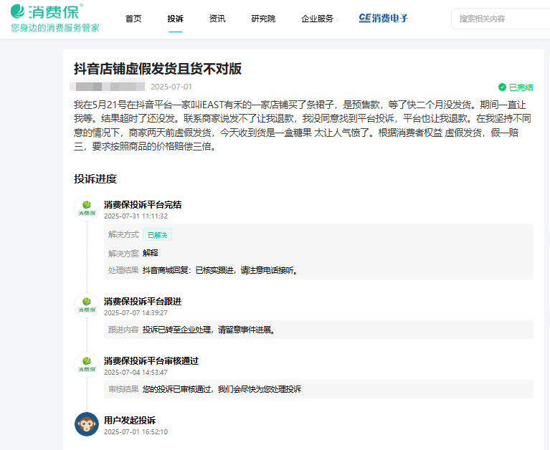The image size is (550, 450).
Task: Select the 投诉 navigation tab
Action: (x=175, y=19)
